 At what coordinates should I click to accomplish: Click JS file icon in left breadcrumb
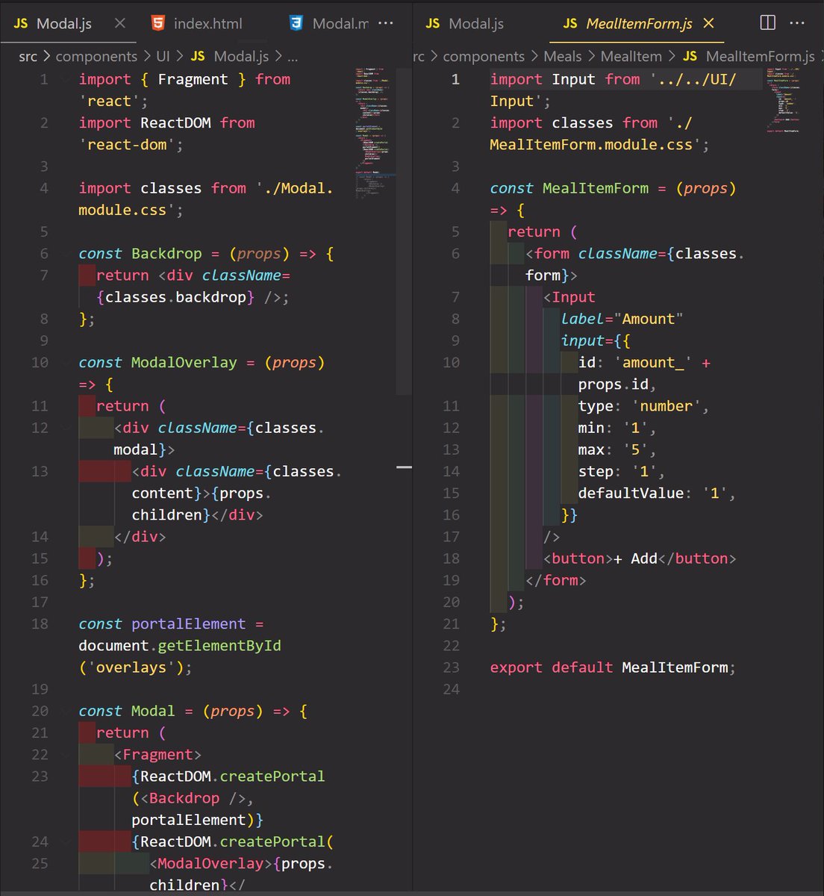[198, 56]
